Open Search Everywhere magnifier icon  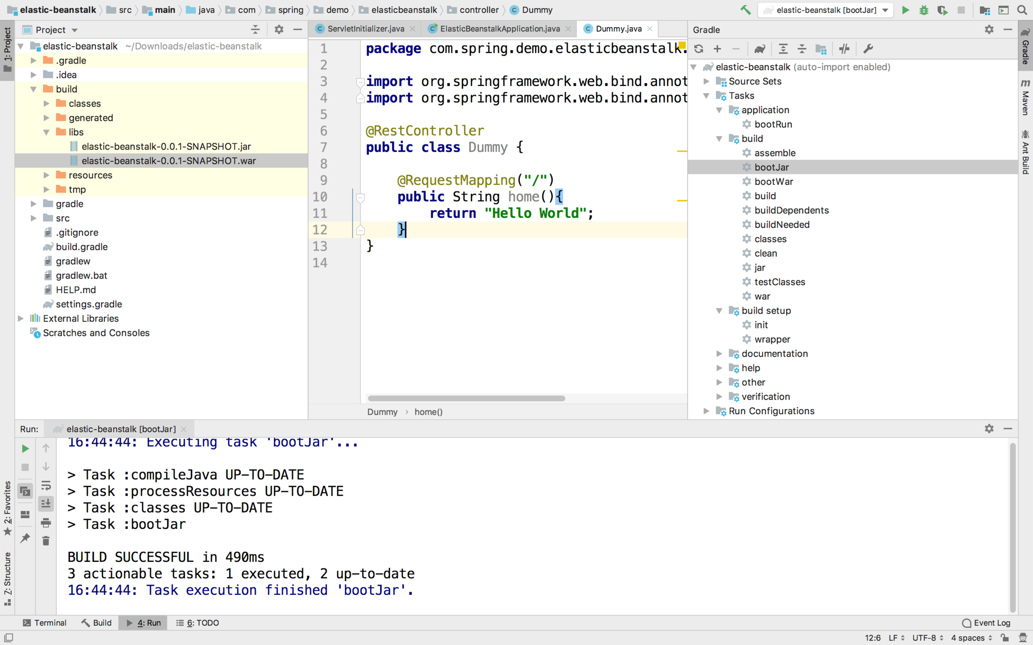(x=1022, y=10)
